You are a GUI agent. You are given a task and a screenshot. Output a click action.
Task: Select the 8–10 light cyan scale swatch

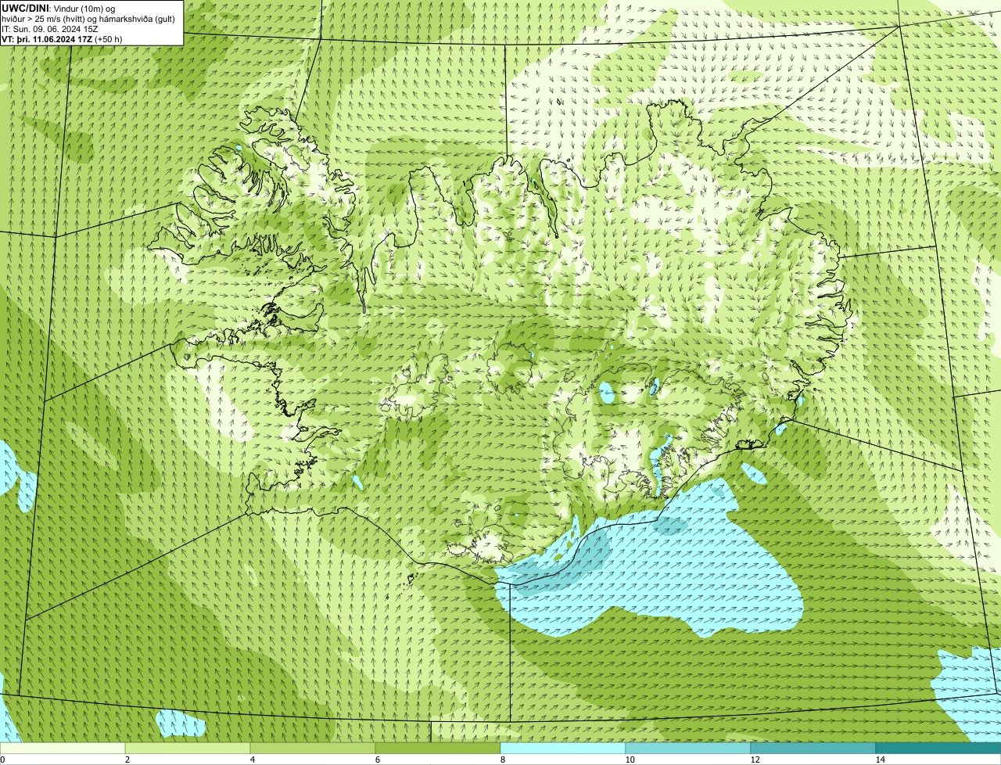[563, 748]
